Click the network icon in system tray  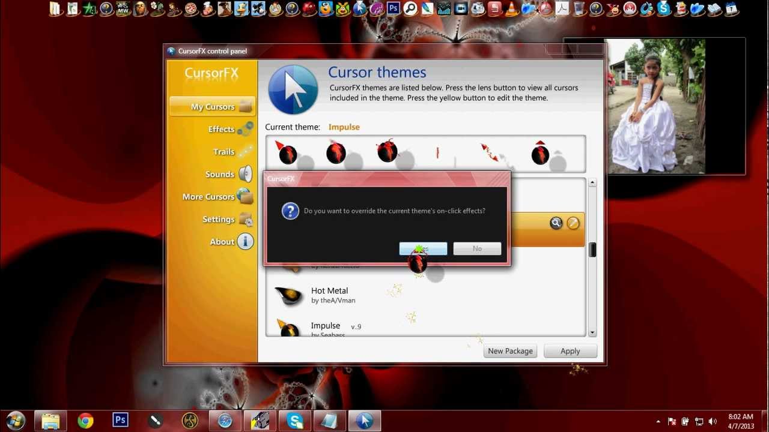coord(699,421)
